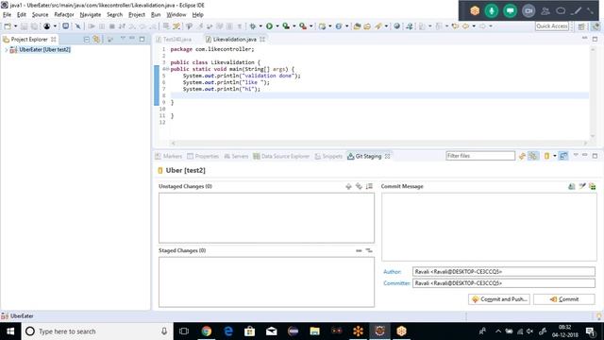Open the Run button dropdown arrow
Screen dimensions: 604x340
click(x=277, y=26)
